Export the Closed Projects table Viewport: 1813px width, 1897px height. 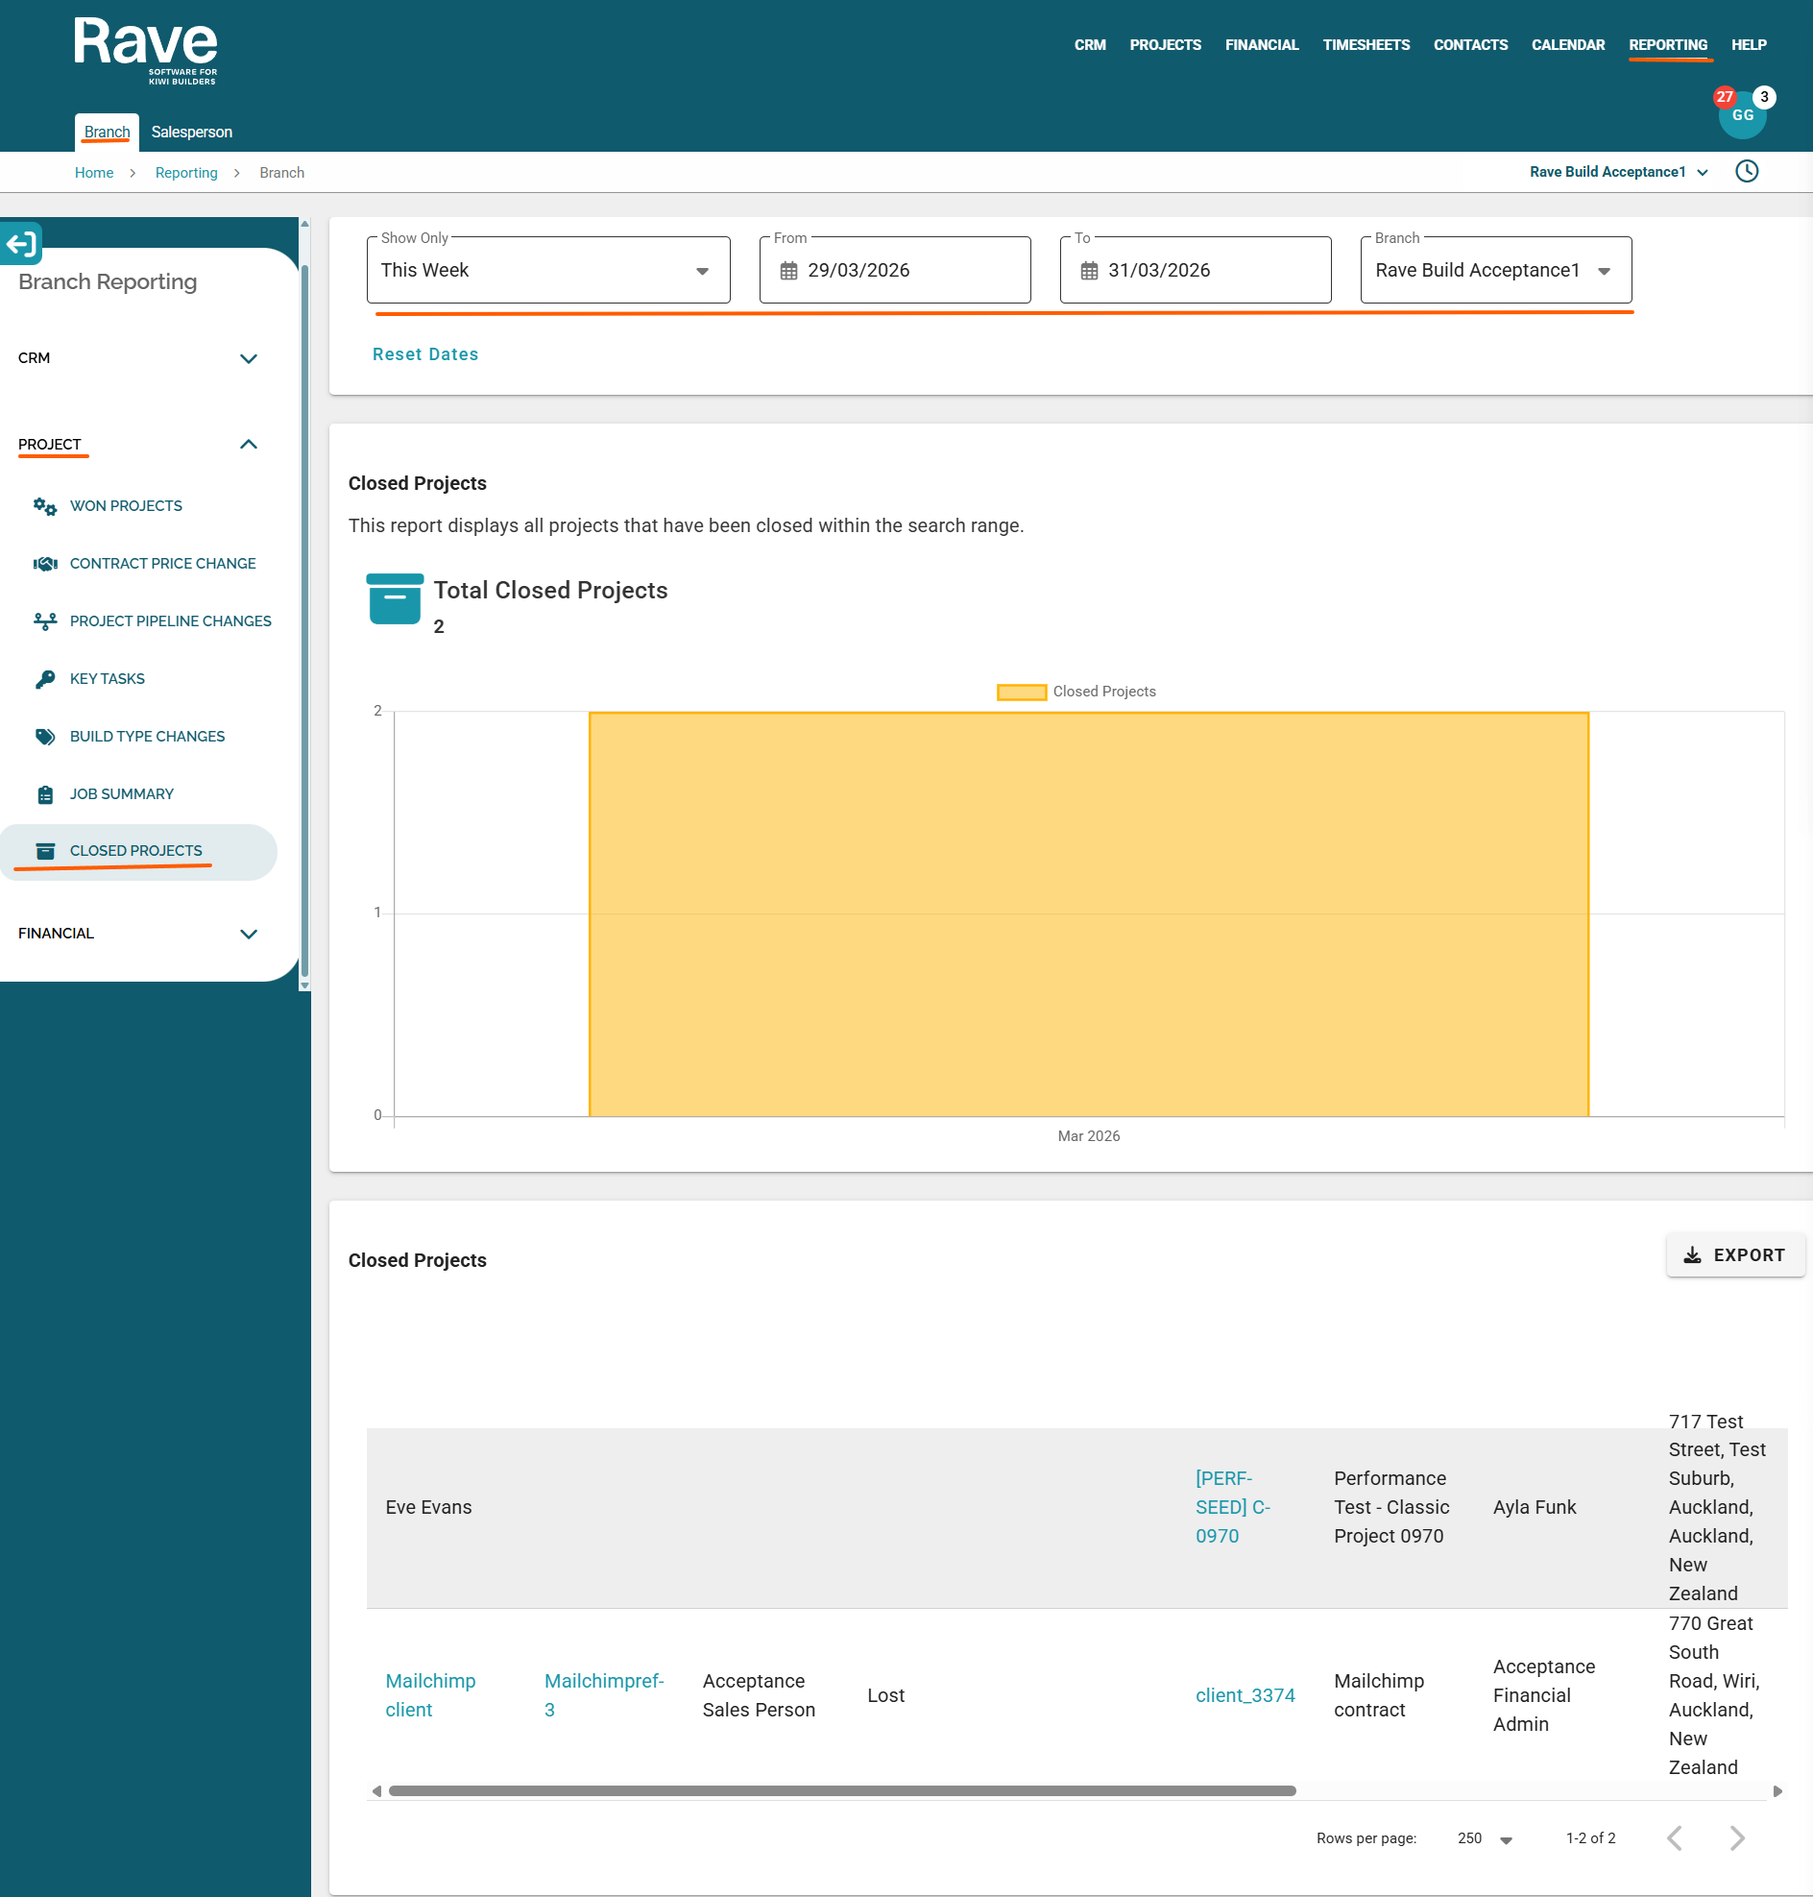click(1733, 1255)
